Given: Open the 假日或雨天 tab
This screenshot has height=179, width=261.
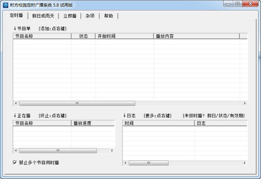Looking at the screenshot, I should pyautogui.click(x=43, y=16).
